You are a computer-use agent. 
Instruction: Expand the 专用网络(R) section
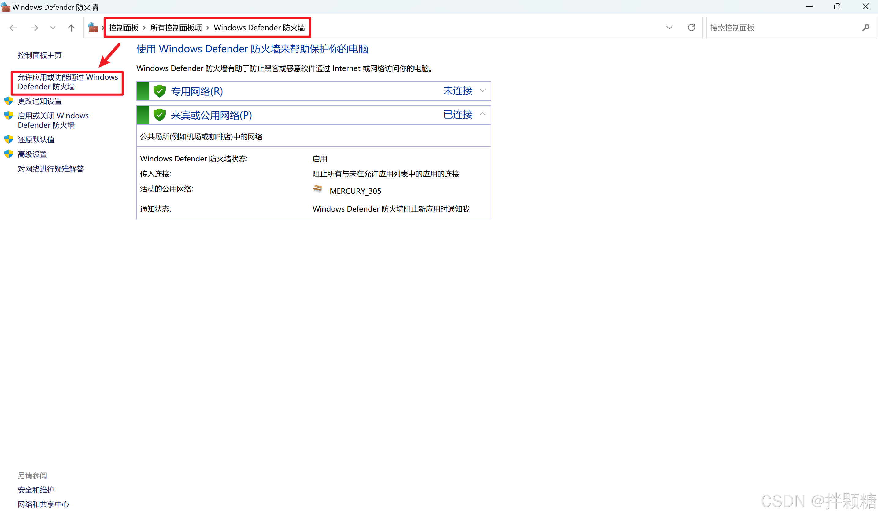483,91
